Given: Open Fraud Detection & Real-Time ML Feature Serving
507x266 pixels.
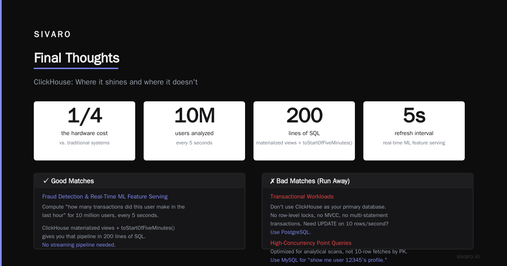Looking at the screenshot, I should click(x=105, y=196).
